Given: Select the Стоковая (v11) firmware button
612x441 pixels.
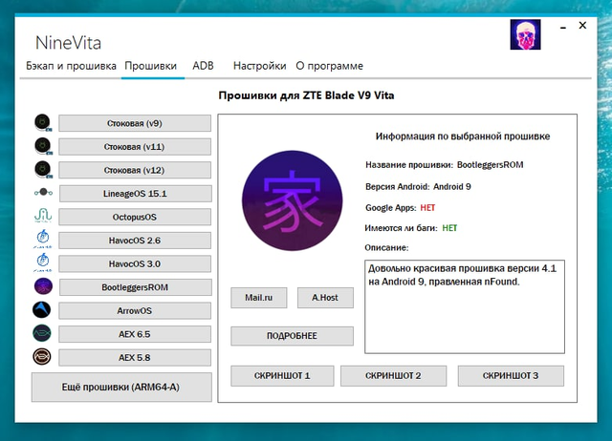Looking at the screenshot, I should point(135,147).
